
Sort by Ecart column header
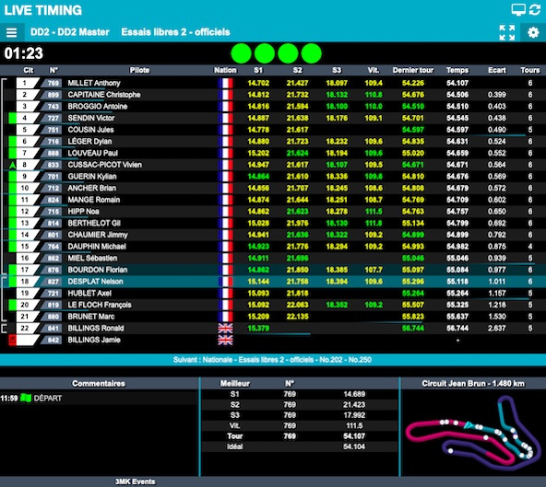pos(497,70)
